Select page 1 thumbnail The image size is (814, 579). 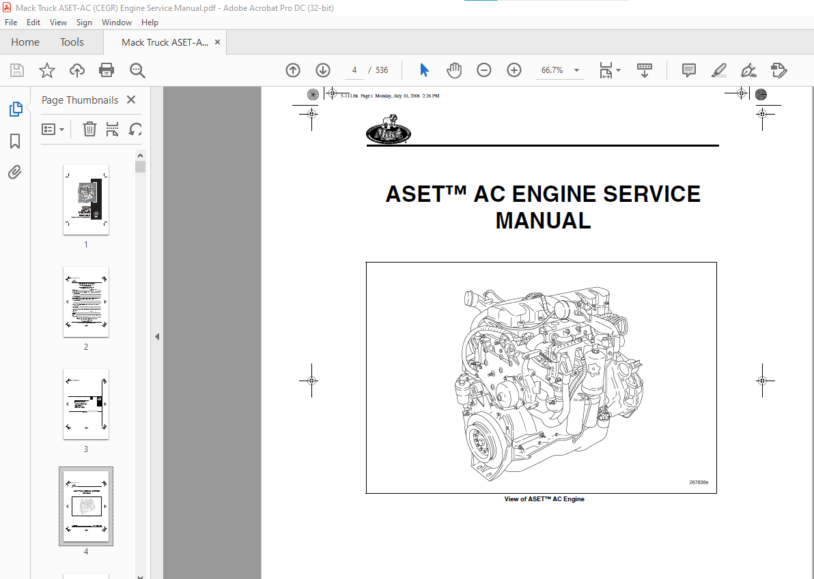click(x=86, y=200)
